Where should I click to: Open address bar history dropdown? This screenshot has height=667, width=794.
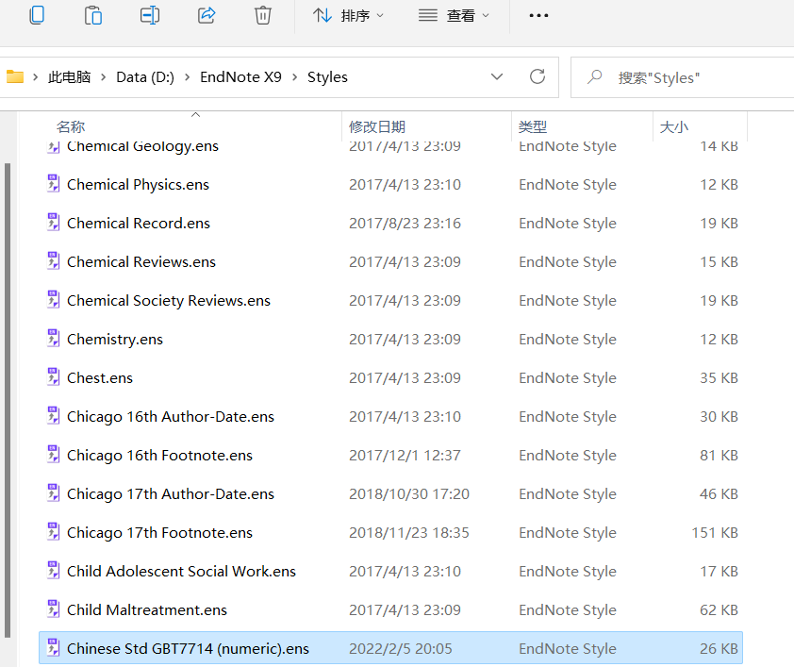(497, 77)
